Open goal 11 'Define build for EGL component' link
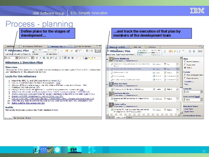 point(28,103)
